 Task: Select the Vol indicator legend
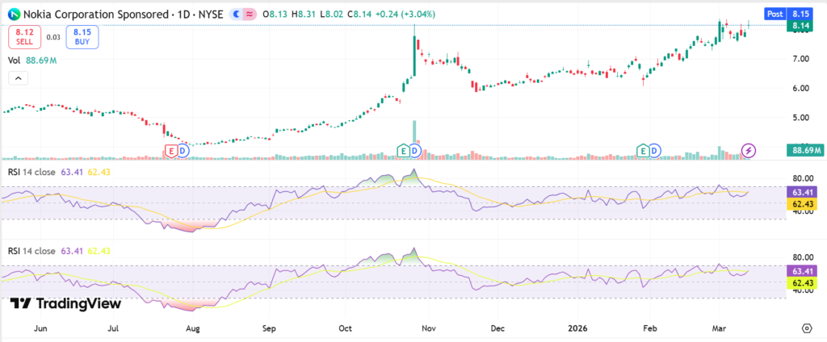(14, 60)
